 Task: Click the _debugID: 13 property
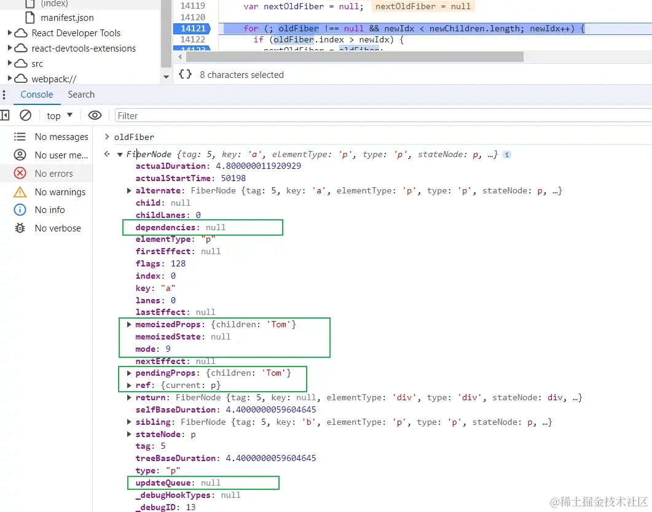point(165,507)
